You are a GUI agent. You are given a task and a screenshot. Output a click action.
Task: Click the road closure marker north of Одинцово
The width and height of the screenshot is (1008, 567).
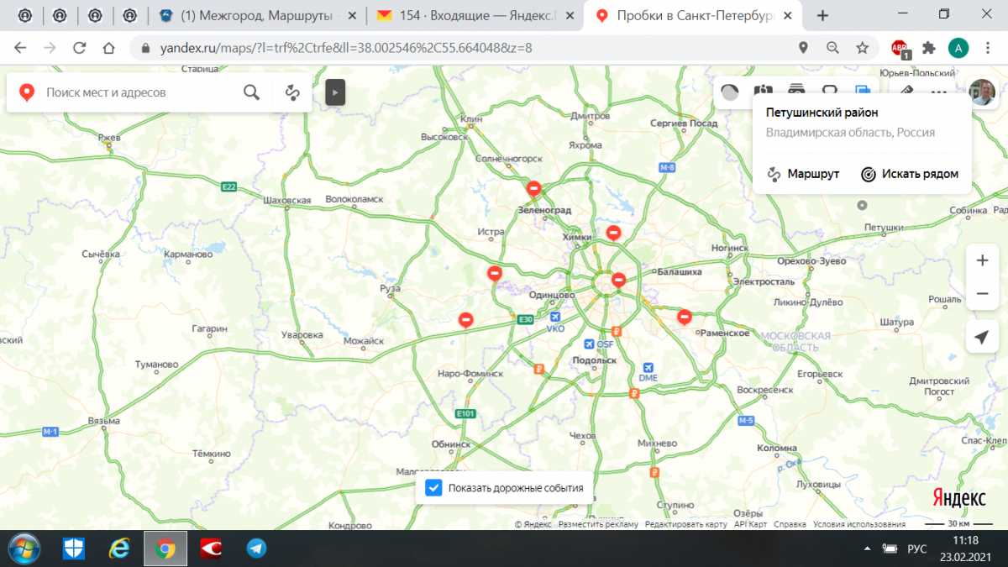click(495, 273)
